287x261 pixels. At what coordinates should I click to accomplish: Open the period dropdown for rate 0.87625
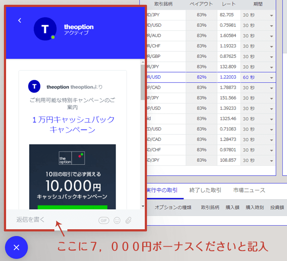coord(258,57)
